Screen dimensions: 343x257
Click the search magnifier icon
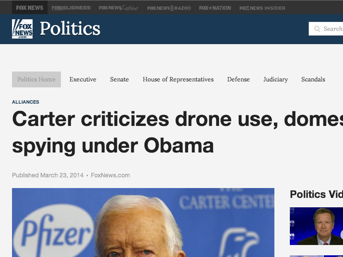(x=317, y=29)
